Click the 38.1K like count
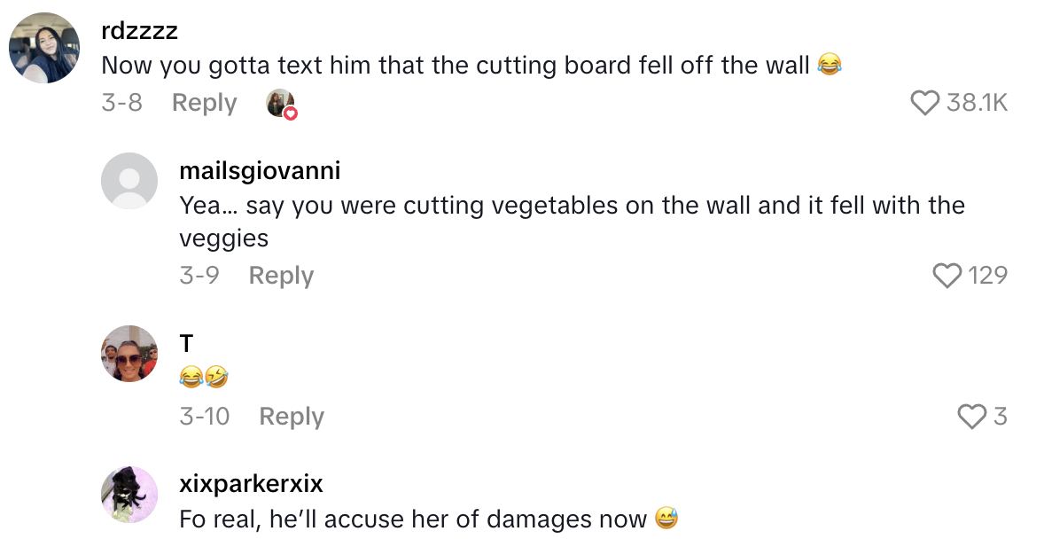 [977, 104]
